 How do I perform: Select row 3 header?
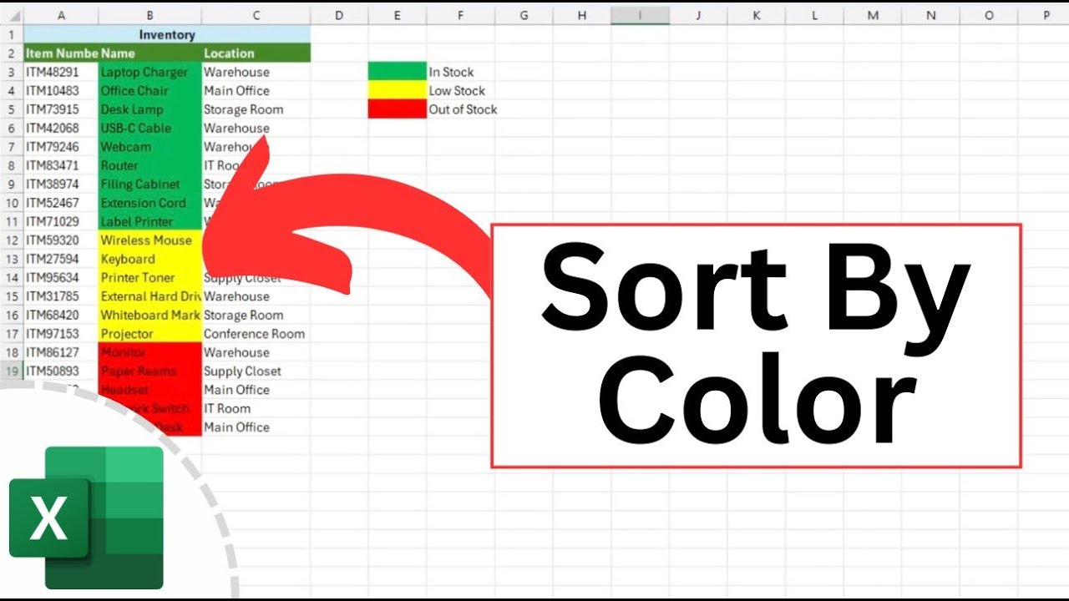point(12,72)
